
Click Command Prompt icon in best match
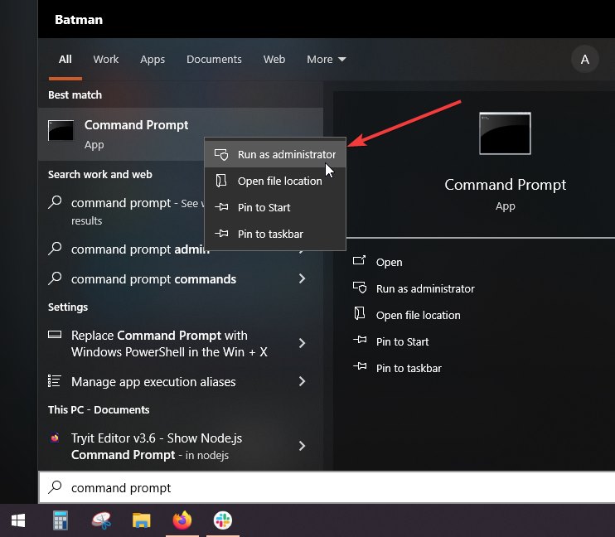click(x=61, y=130)
